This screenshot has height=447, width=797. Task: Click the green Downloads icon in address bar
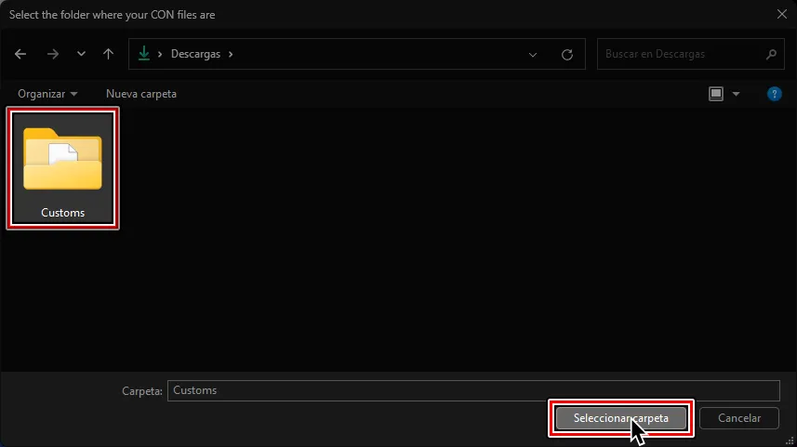(x=143, y=54)
